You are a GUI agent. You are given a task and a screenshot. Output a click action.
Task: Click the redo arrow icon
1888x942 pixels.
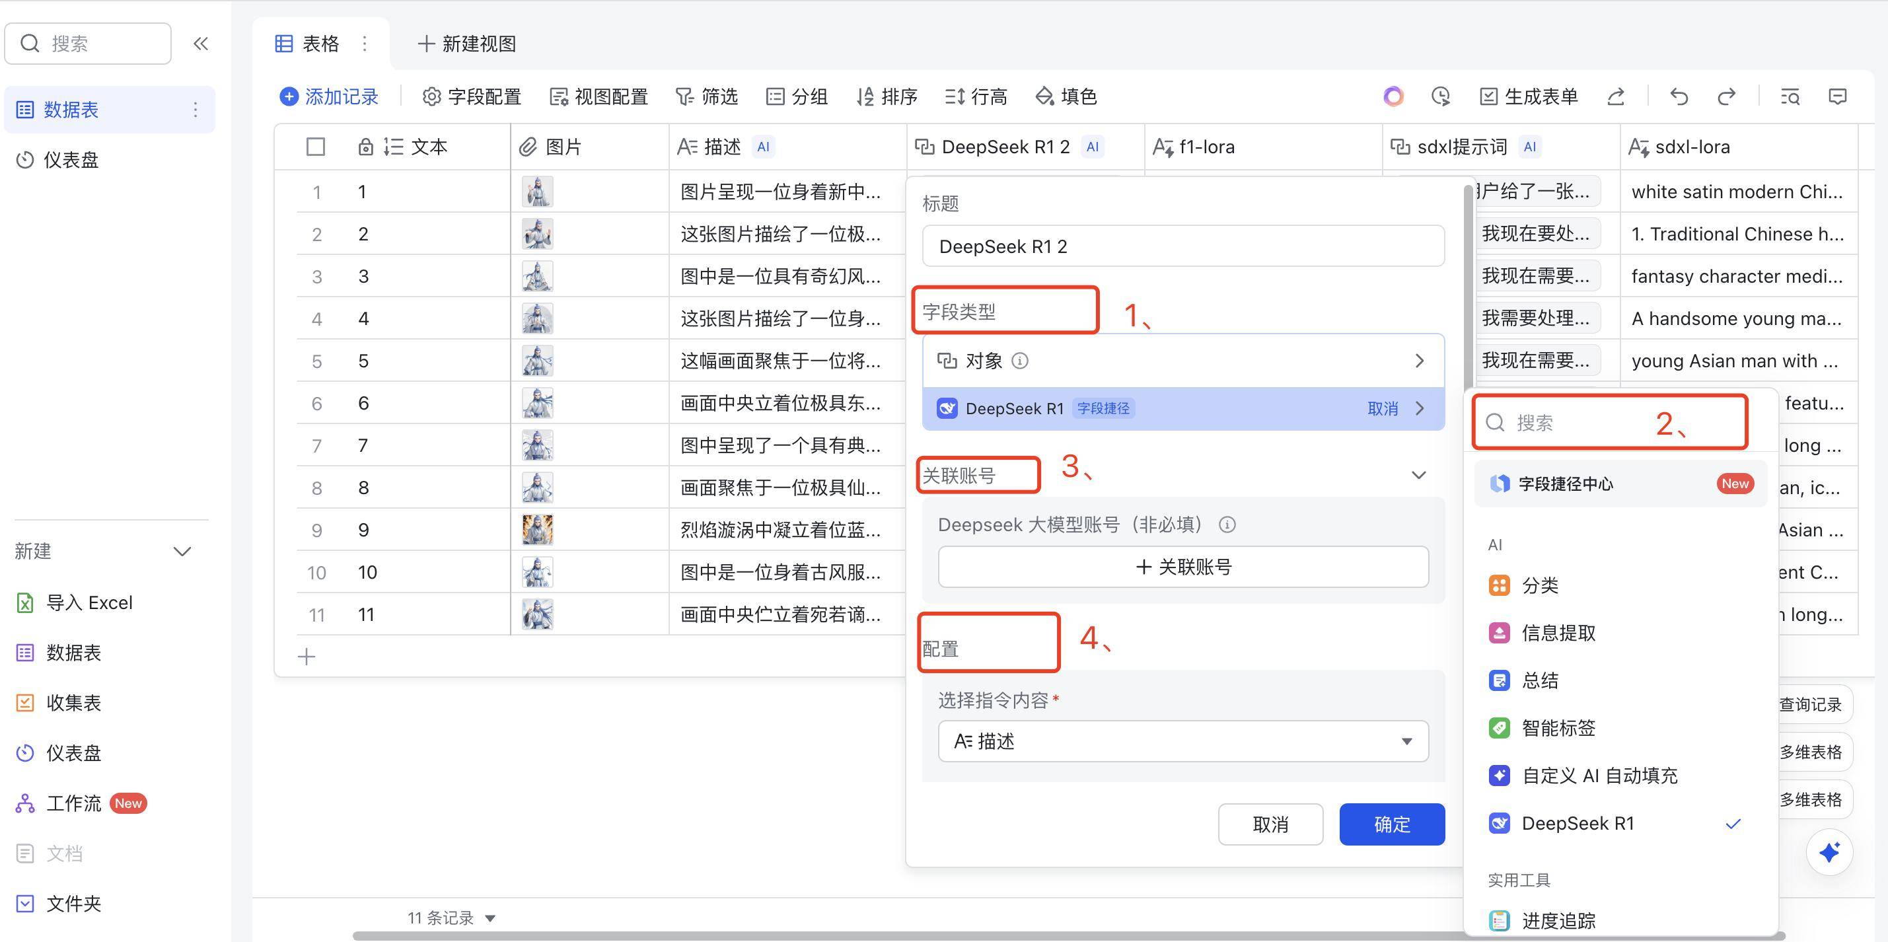1727,96
